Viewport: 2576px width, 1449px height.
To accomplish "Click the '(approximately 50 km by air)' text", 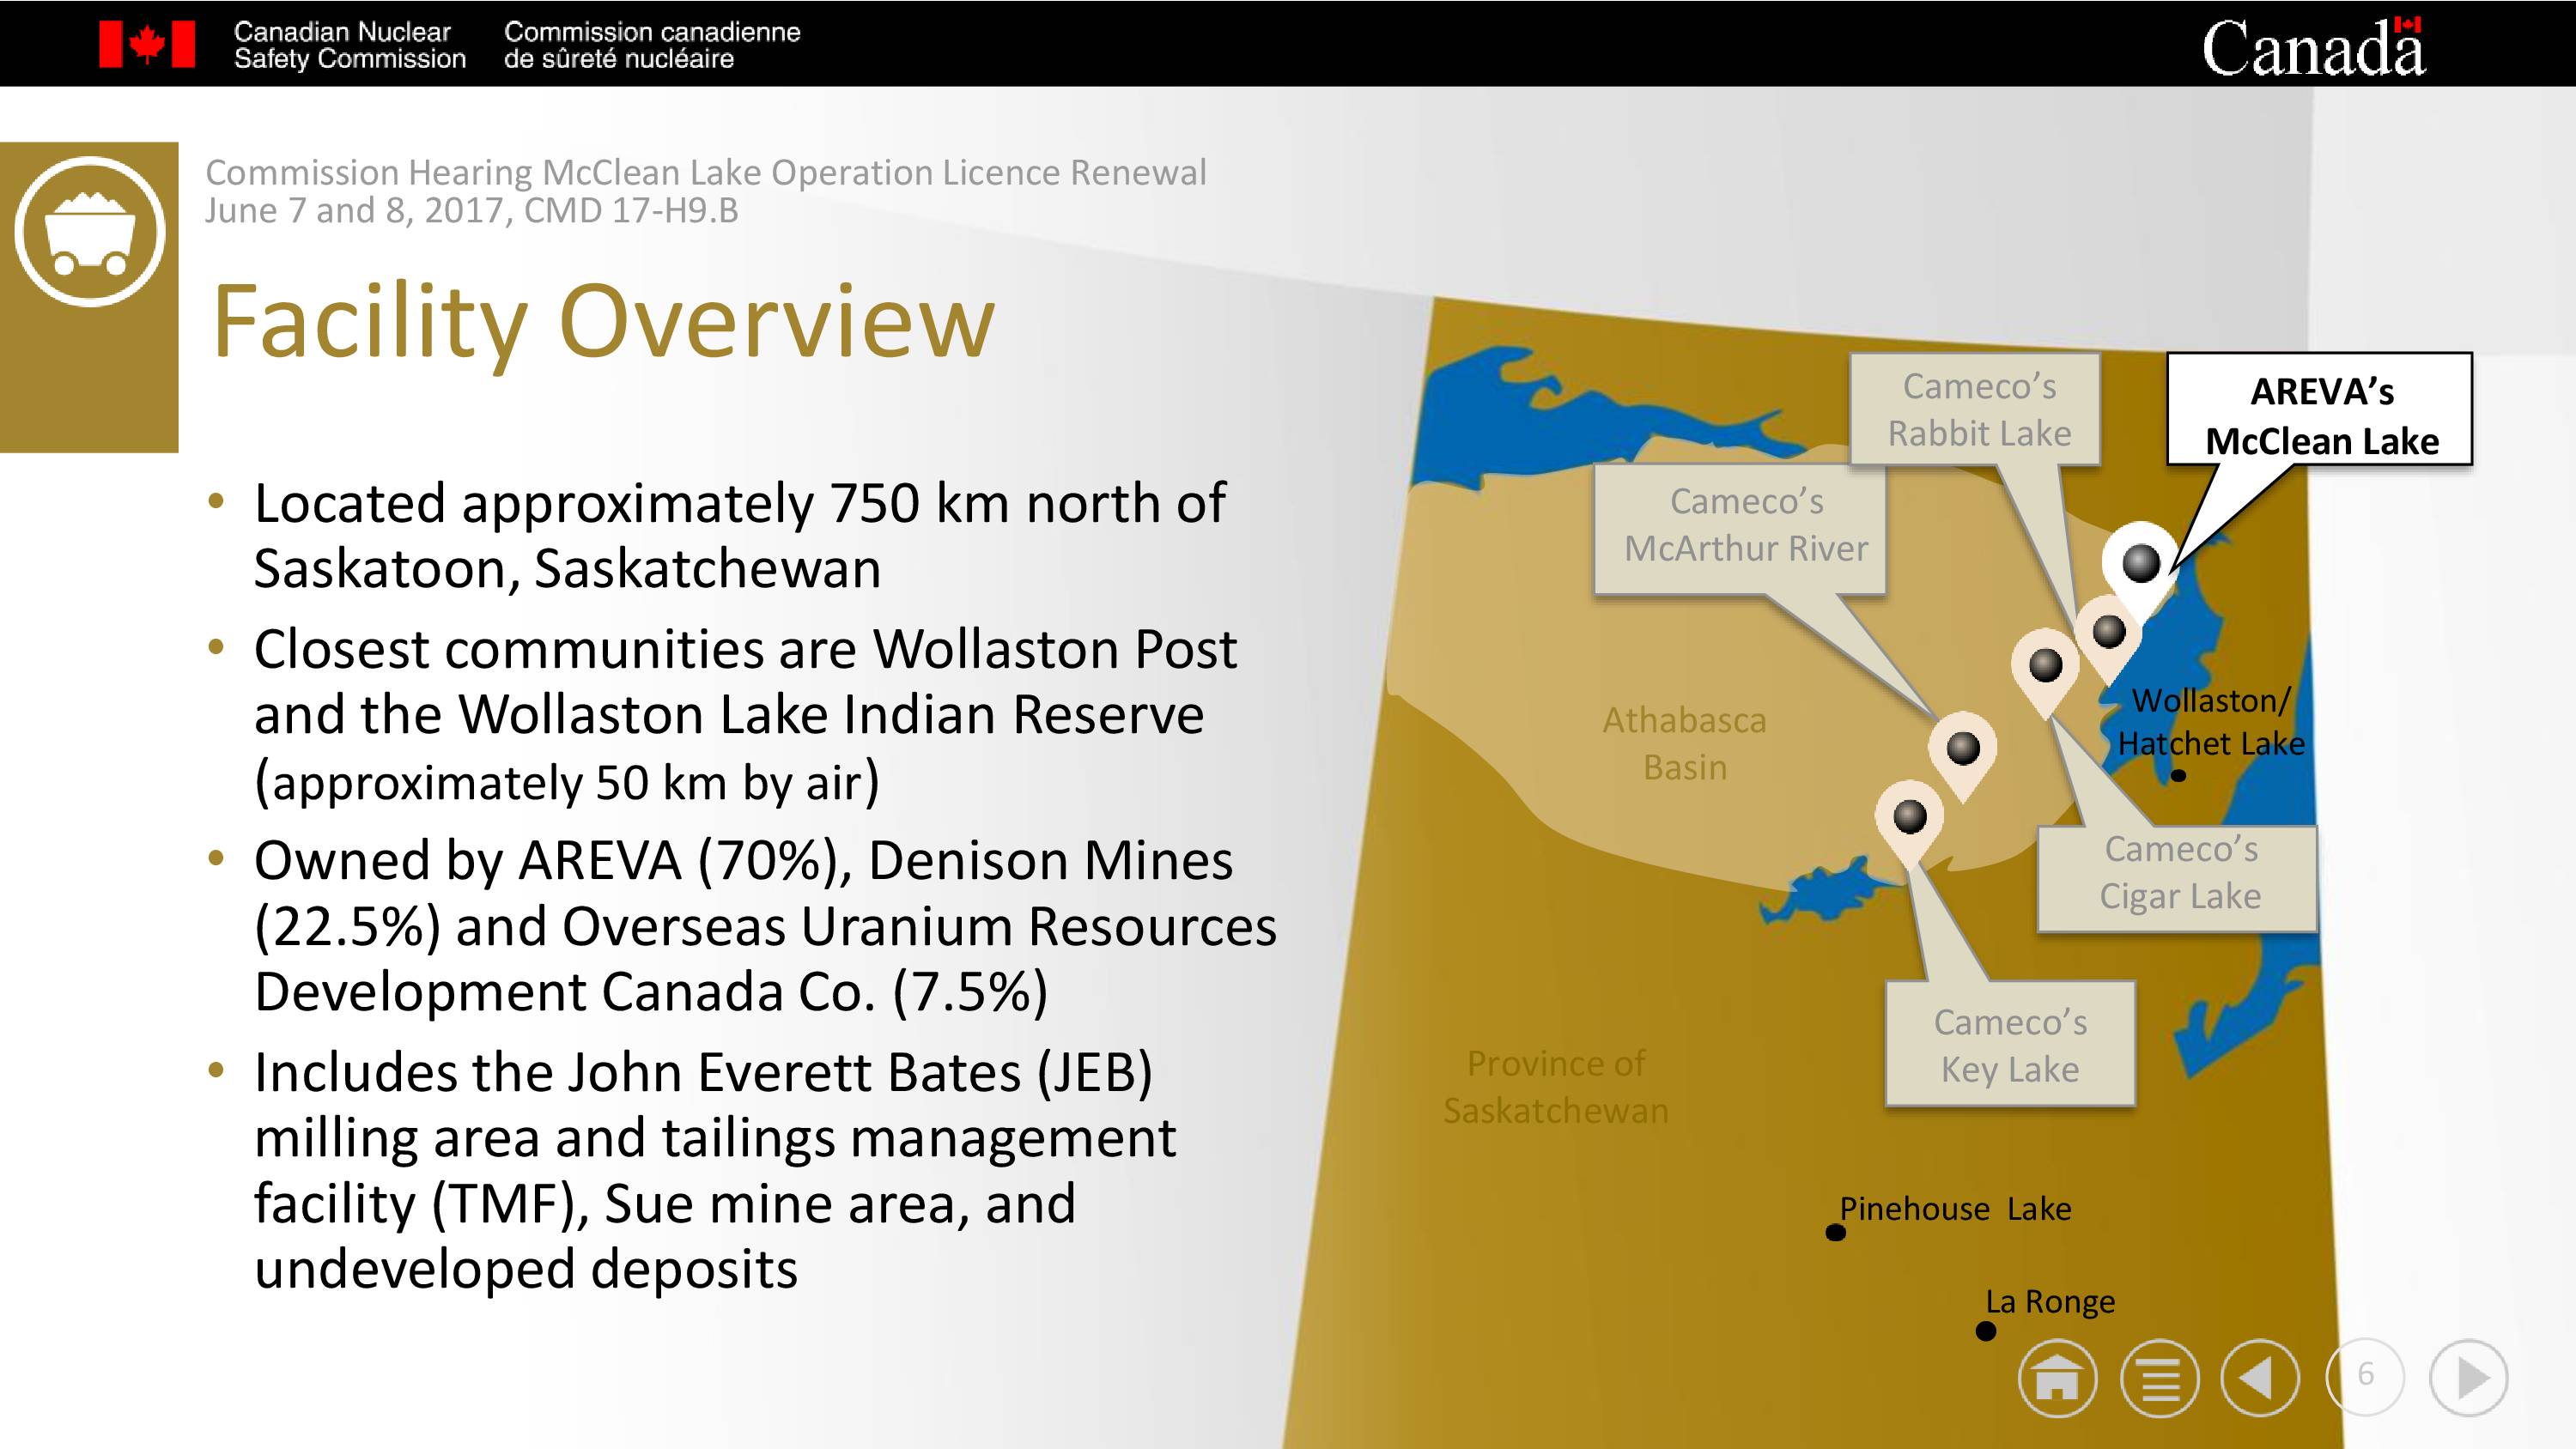I will coord(566,782).
